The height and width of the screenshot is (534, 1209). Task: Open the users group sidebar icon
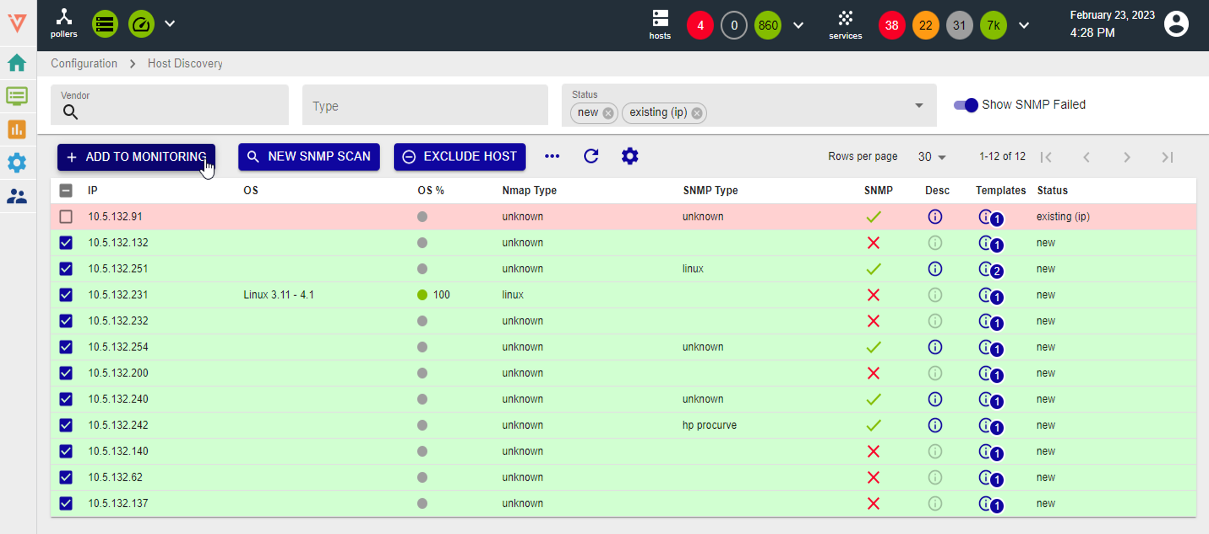(x=17, y=196)
